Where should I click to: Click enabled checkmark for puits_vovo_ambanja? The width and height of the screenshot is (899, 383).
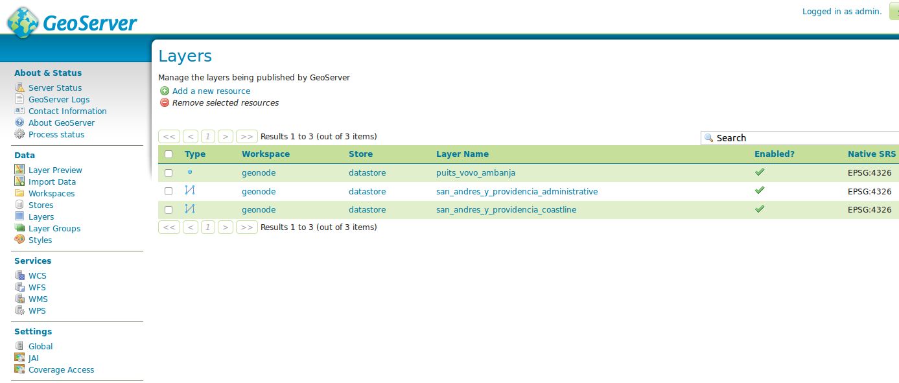pyautogui.click(x=760, y=172)
